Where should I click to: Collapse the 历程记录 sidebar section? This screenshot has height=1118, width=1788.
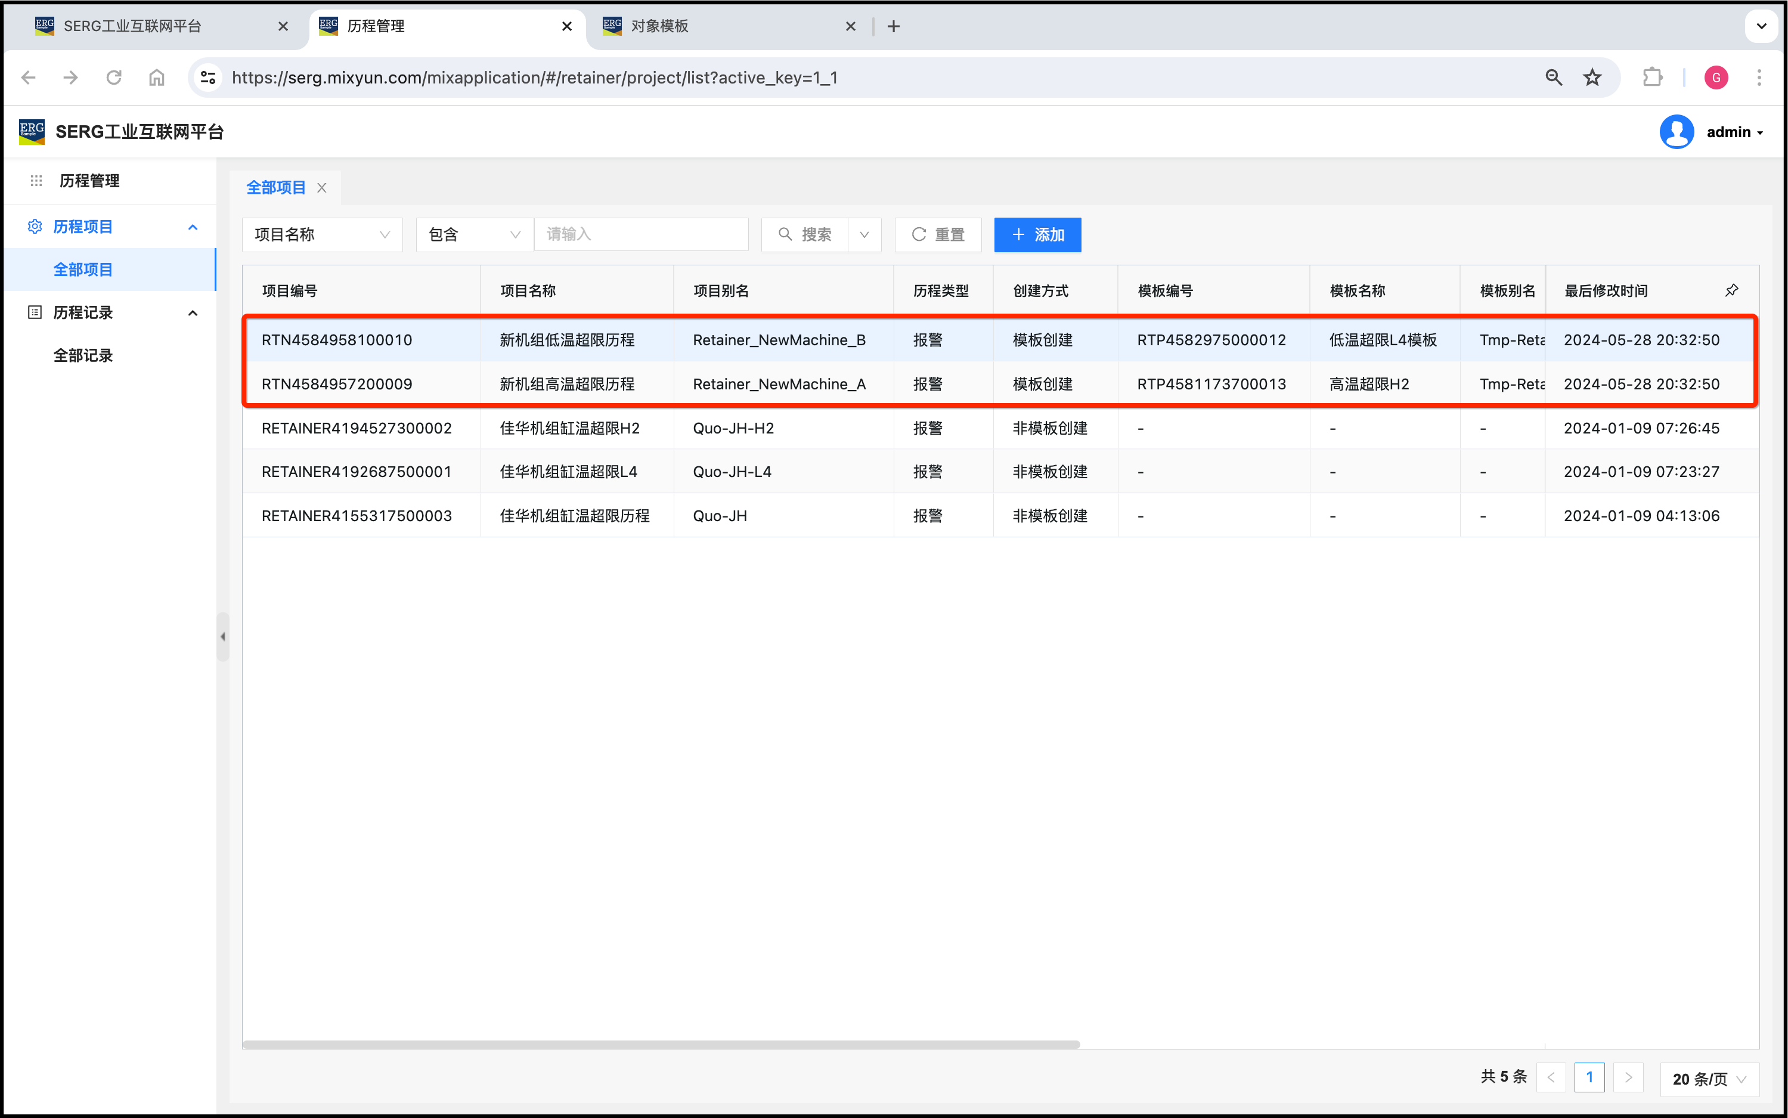point(193,313)
